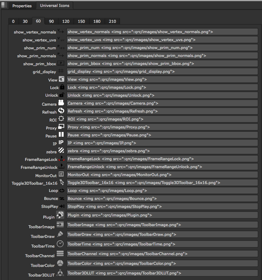
Task: Click the Refresh img src text field
Action: pos(162,111)
